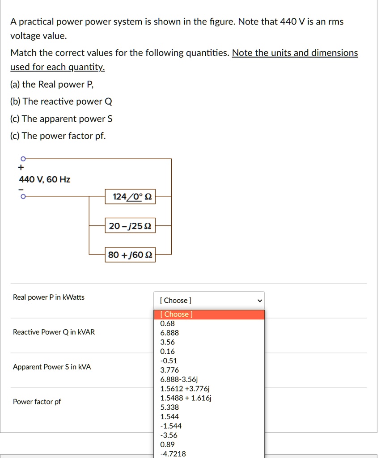
Task: Select the value 0.68 from the list
Action: 166,323
